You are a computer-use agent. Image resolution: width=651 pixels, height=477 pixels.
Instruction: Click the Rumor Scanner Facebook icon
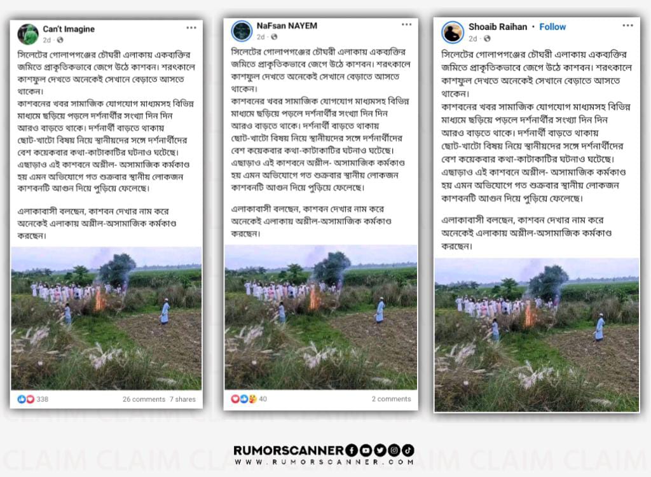point(351,450)
